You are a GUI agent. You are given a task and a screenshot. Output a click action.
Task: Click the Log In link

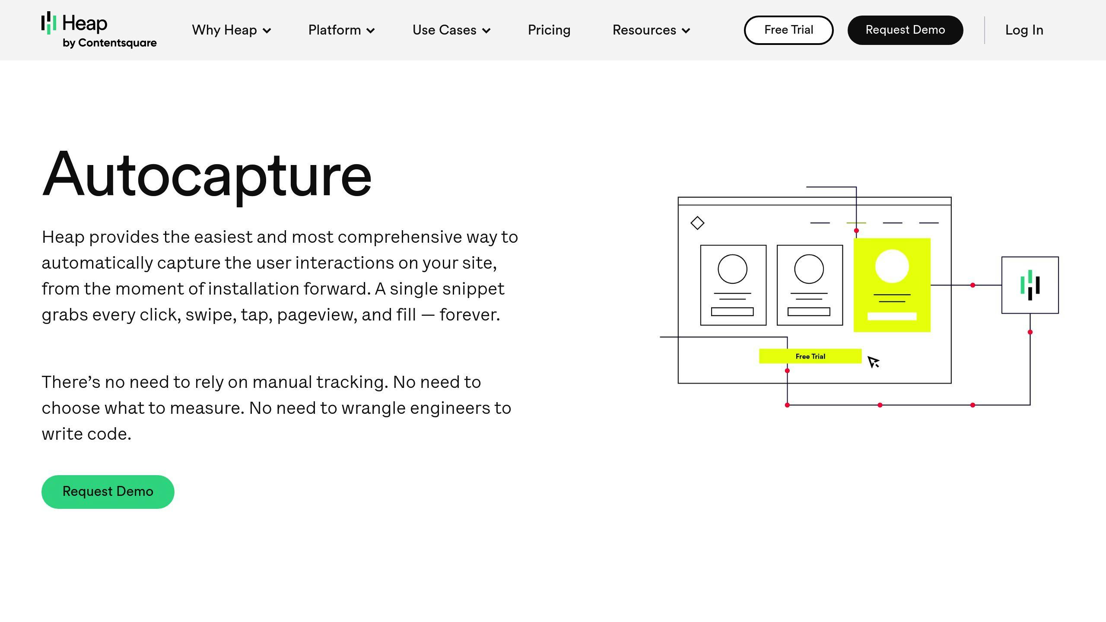pyautogui.click(x=1024, y=30)
